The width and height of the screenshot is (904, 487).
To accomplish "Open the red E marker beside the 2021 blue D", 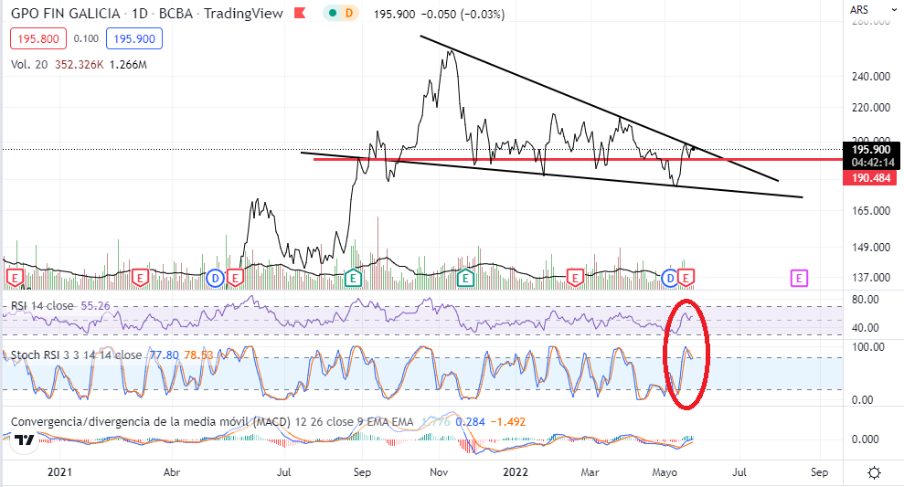I will coord(235,279).
